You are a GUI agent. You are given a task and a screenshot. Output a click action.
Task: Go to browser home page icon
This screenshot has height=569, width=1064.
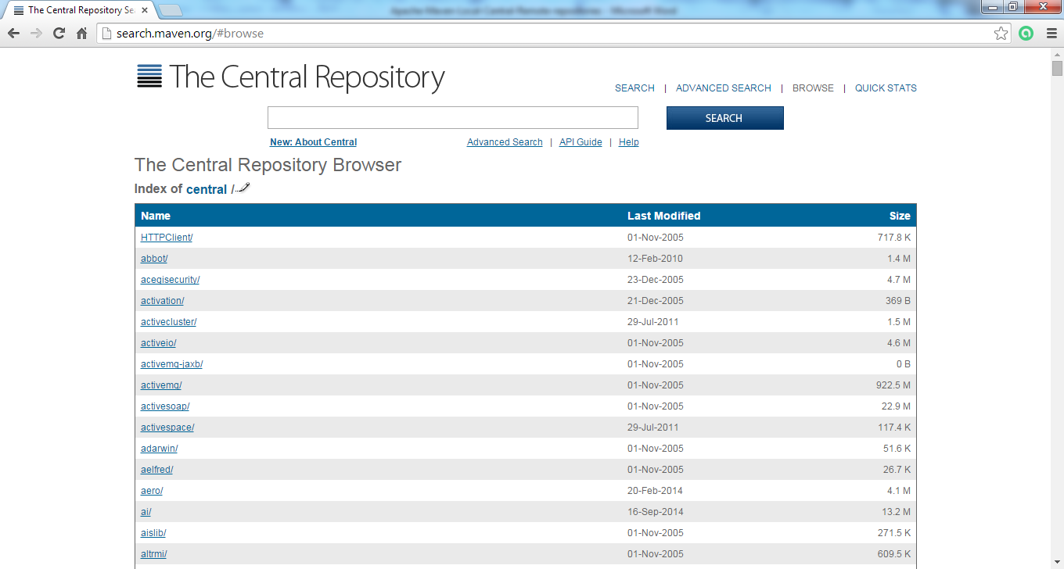click(x=81, y=34)
